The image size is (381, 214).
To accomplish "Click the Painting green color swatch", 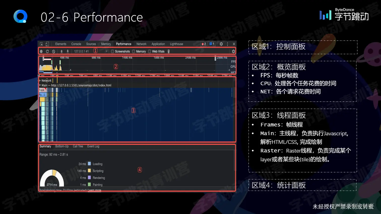I will tap(89, 185).
